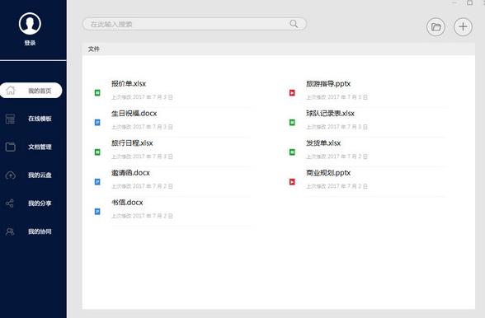
Task: Click modified date under 商业规划.pptx
Action: pyautogui.click(x=337, y=186)
